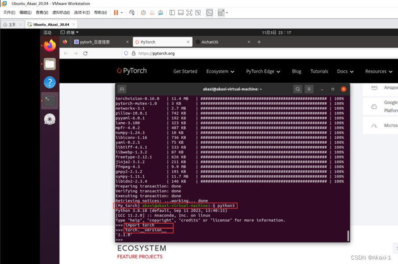398x264 pixels.
Task: Open the 虚拟机(M) menu
Action: click(61, 13)
